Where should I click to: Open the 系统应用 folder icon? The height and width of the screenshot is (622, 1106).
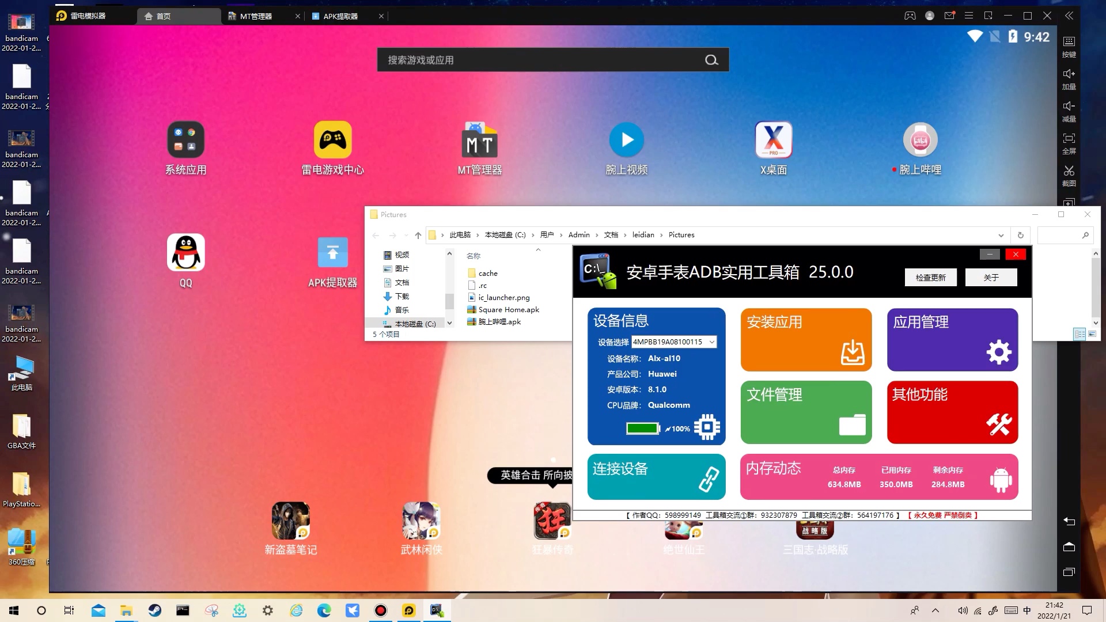click(185, 140)
